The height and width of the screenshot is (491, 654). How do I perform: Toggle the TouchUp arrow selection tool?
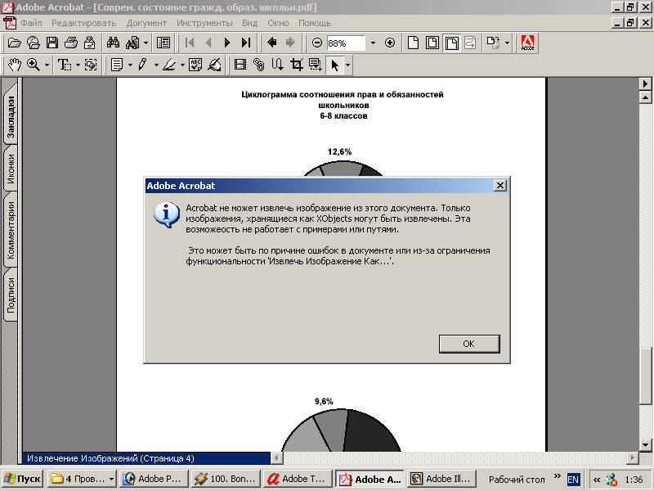point(334,65)
